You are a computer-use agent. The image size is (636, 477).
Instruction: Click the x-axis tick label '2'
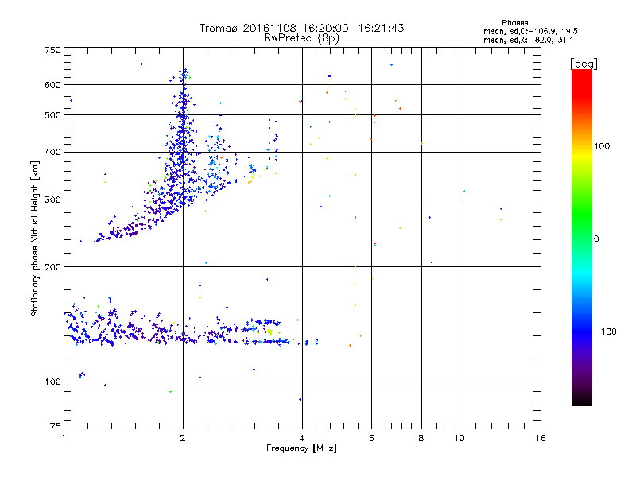[x=183, y=438]
